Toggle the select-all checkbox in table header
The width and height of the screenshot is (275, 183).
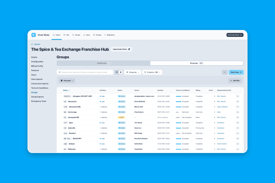[x=60, y=90]
